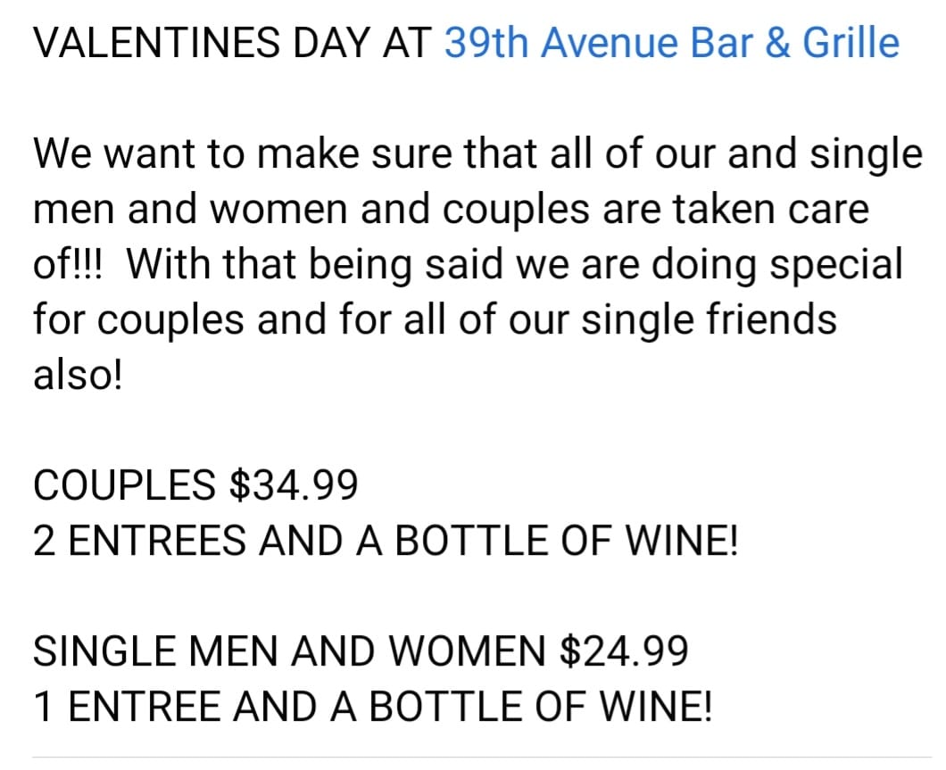
Task: Click the word 'also!' in the paragraph
Action: point(78,375)
